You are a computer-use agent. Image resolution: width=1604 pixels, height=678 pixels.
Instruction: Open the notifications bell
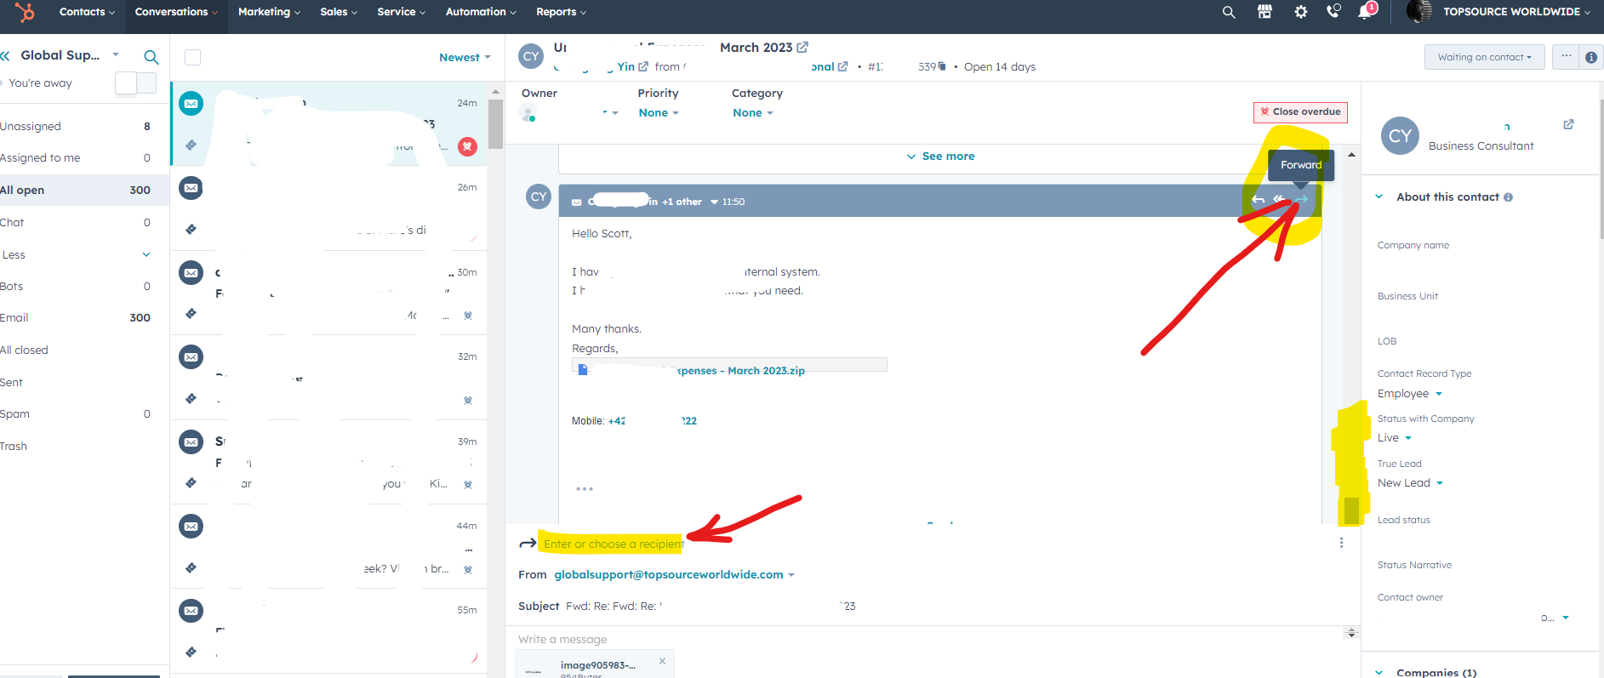pos(1365,12)
